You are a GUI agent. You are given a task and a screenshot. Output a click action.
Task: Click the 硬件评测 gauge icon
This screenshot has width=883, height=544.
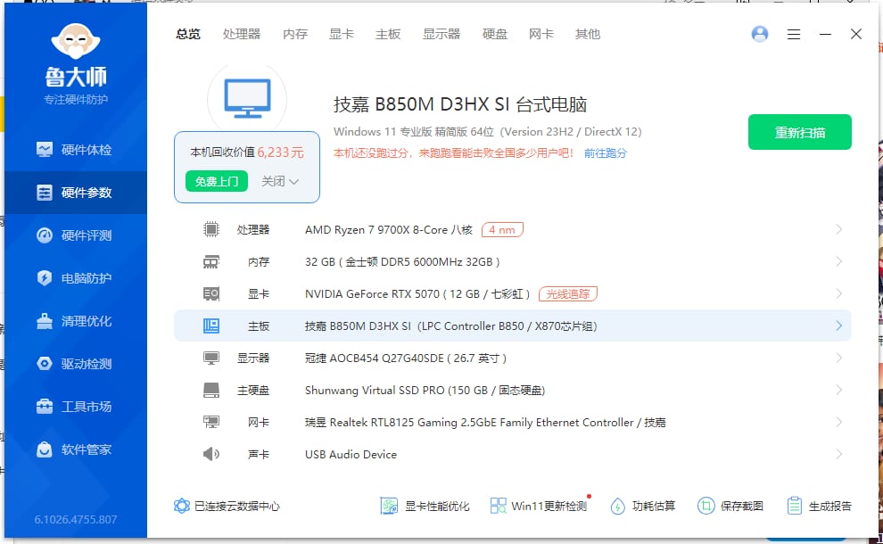click(x=45, y=235)
